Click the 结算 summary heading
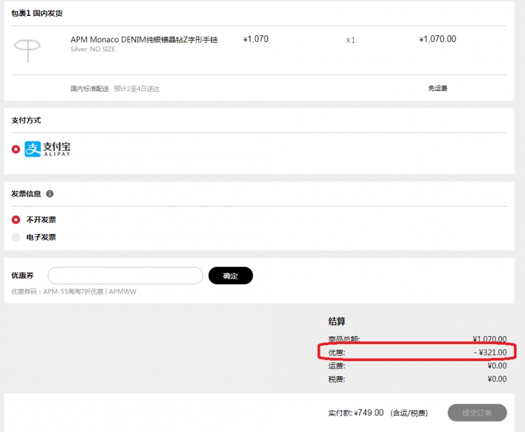The image size is (525, 432). [x=337, y=321]
